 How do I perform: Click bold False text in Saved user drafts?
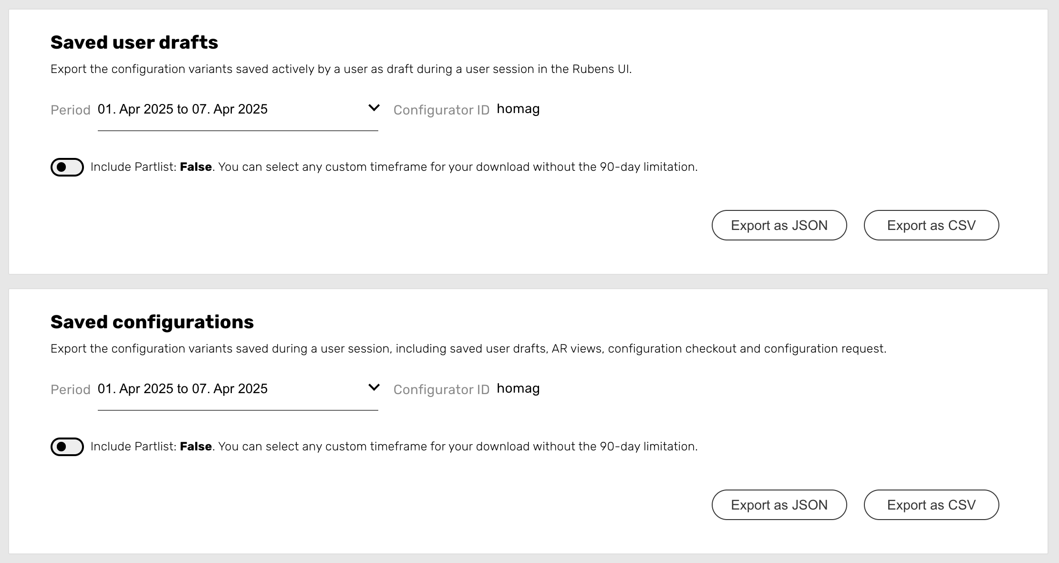(x=196, y=167)
